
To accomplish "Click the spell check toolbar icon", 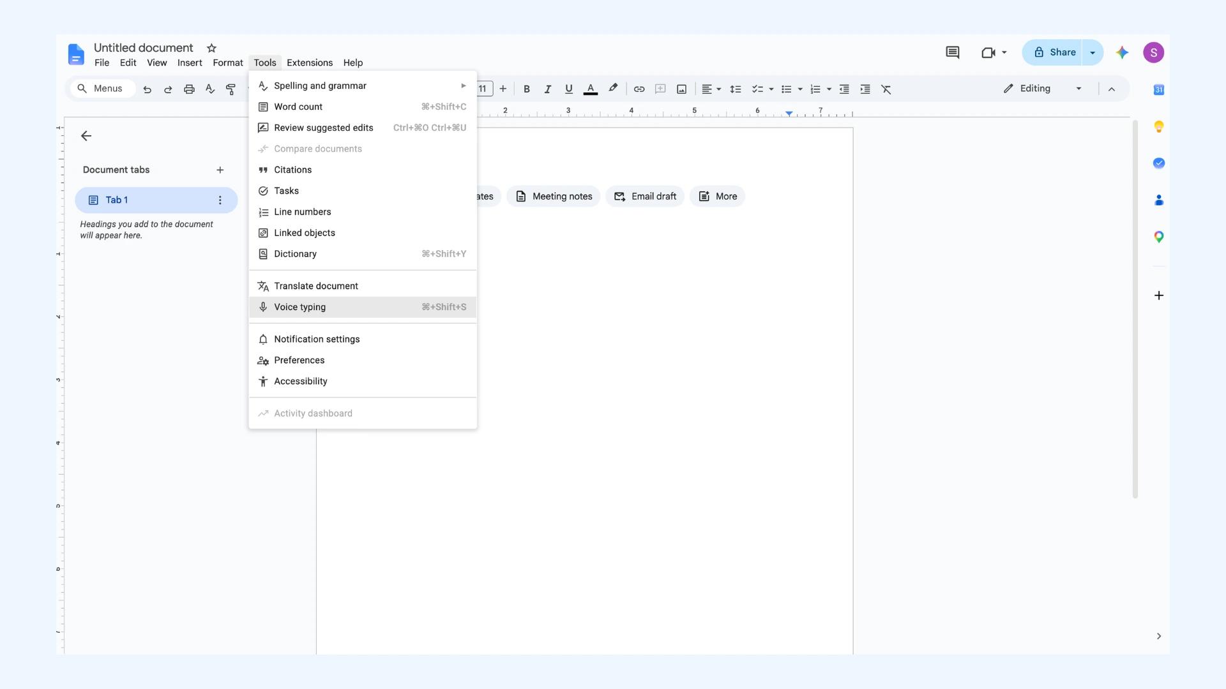I will [x=210, y=89].
